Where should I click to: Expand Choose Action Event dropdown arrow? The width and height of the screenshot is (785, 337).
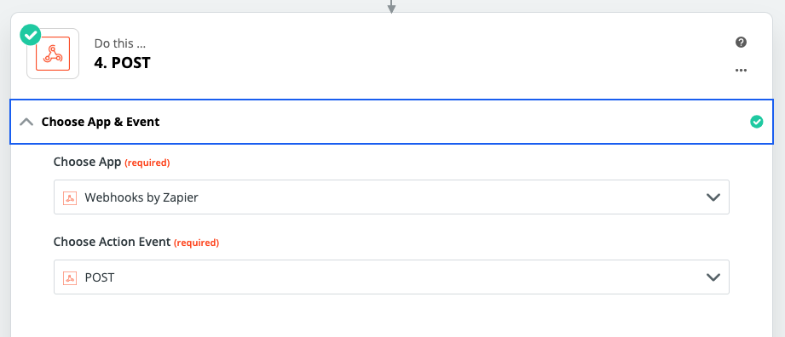pos(713,277)
